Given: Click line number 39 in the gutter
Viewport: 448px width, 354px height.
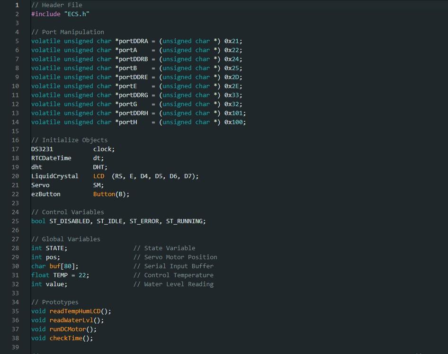Looking at the screenshot, I should coord(15,347).
